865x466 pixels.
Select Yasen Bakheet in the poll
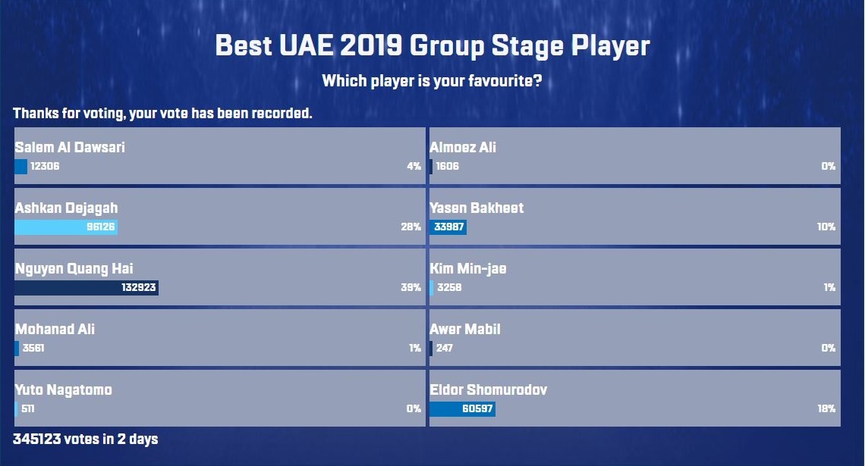pos(477,208)
